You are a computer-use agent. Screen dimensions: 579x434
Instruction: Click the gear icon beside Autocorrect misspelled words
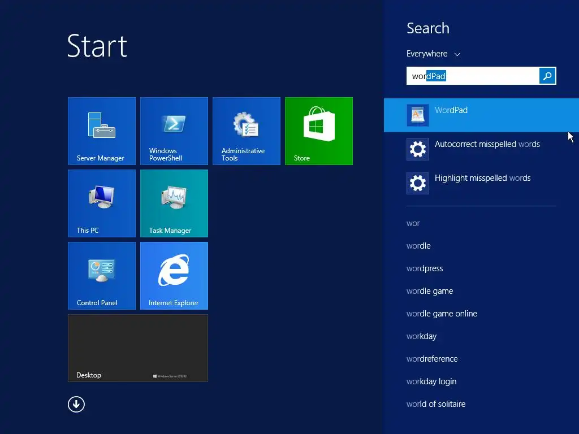[x=418, y=149]
